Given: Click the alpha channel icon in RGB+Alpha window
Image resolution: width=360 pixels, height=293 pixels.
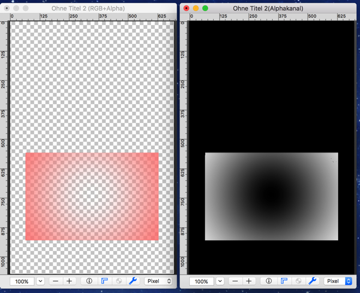Looking at the screenshot, I should tap(119, 281).
